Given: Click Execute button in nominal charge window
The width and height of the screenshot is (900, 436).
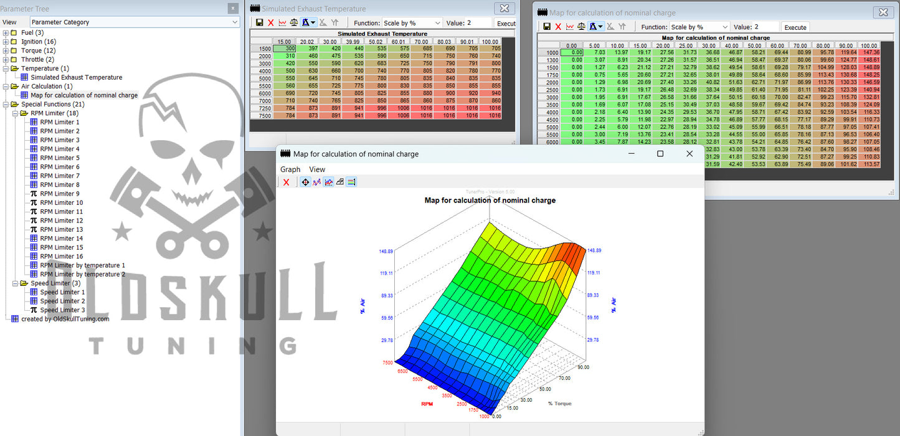Looking at the screenshot, I should pos(795,27).
